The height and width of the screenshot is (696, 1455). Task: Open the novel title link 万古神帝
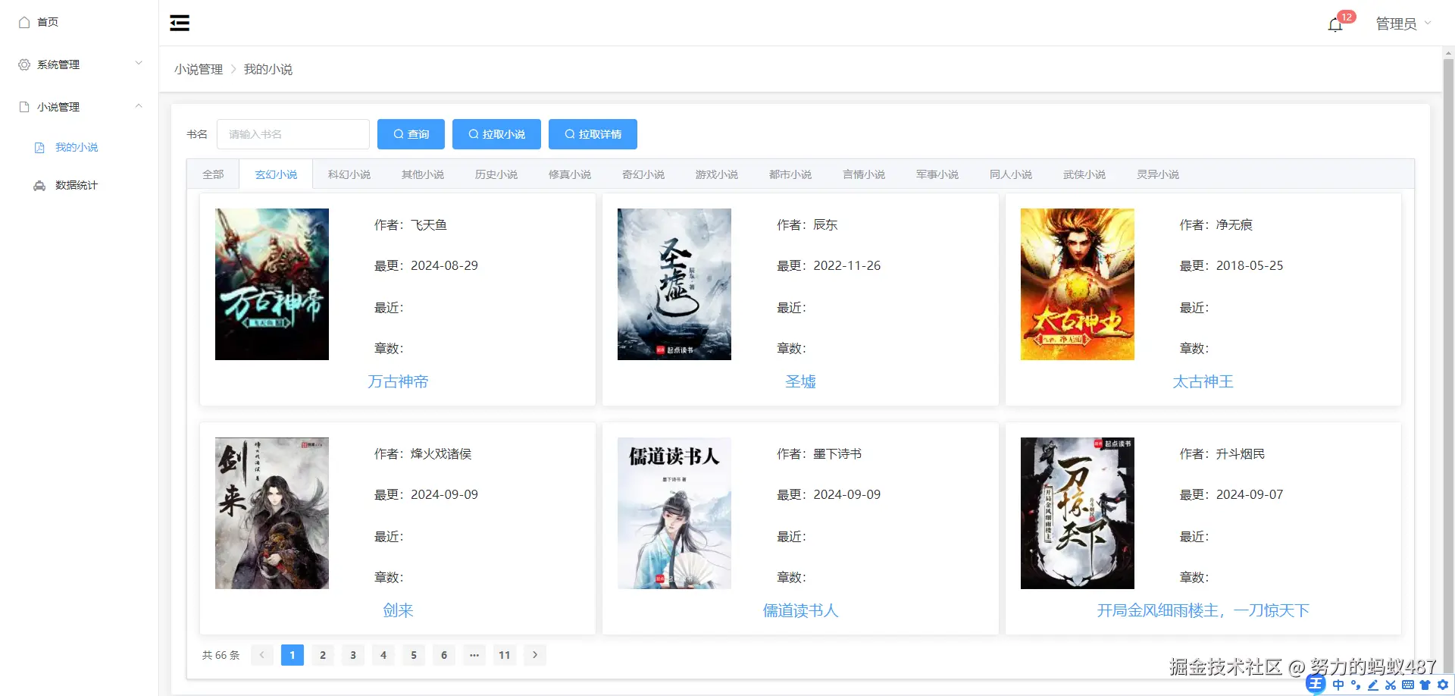coord(398,381)
